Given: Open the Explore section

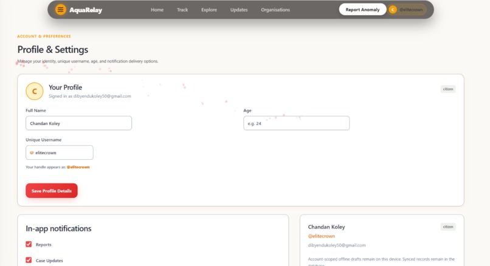Looking at the screenshot, I should pyautogui.click(x=209, y=10).
